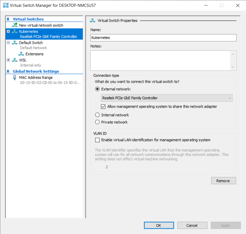Click the Virtual Switch Manager title bar icon

click(x=6, y=5)
